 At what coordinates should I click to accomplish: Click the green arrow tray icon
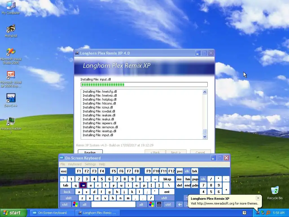(x=263, y=213)
